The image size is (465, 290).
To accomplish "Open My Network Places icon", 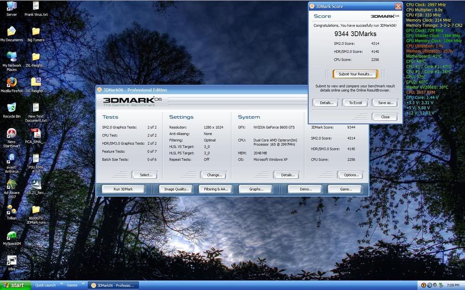I will [11, 56].
